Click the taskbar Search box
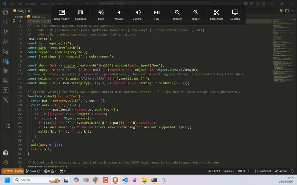 [37, 180]
